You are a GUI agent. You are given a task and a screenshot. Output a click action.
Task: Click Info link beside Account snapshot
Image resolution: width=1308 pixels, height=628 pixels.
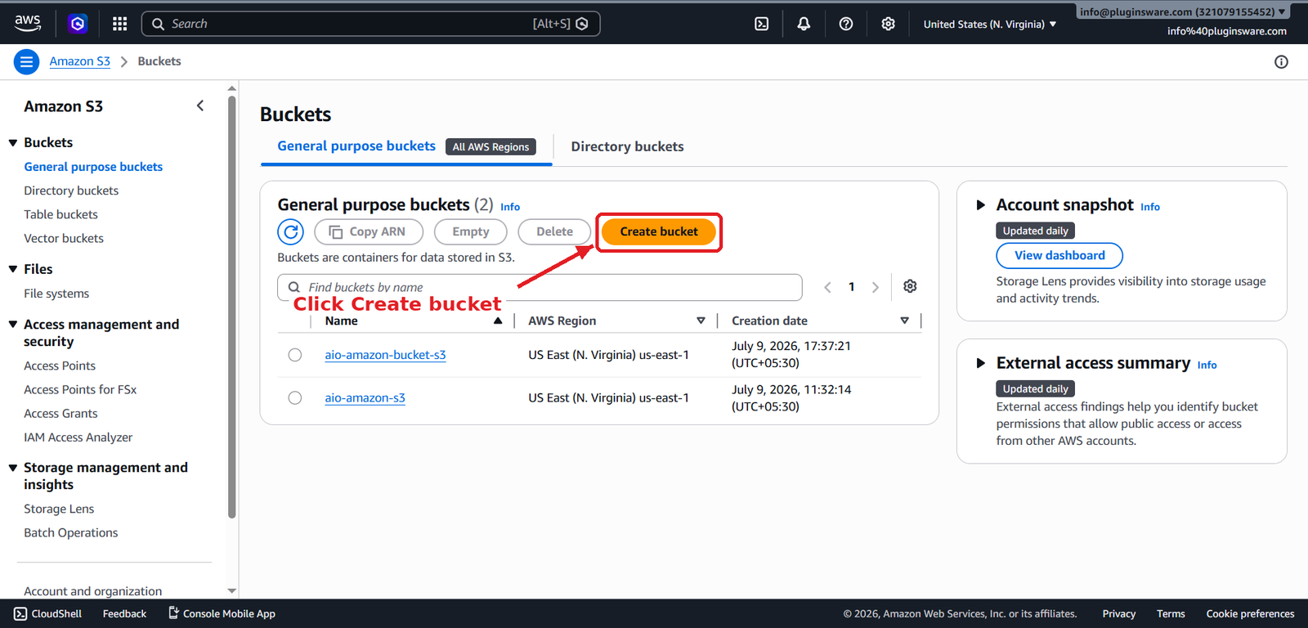(1150, 207)
